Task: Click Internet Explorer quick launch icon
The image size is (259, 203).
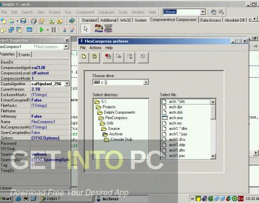Action: pos(18,198)
